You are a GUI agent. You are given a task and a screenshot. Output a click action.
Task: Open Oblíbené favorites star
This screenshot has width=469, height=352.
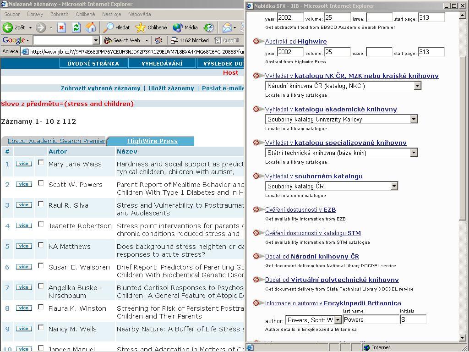click(x=151, y=27)
